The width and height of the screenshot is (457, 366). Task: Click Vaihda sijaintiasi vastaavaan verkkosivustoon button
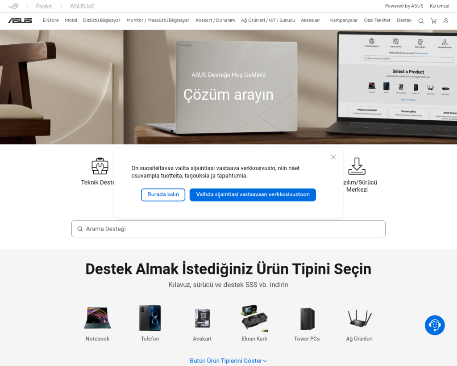click(x=253, y=195)
